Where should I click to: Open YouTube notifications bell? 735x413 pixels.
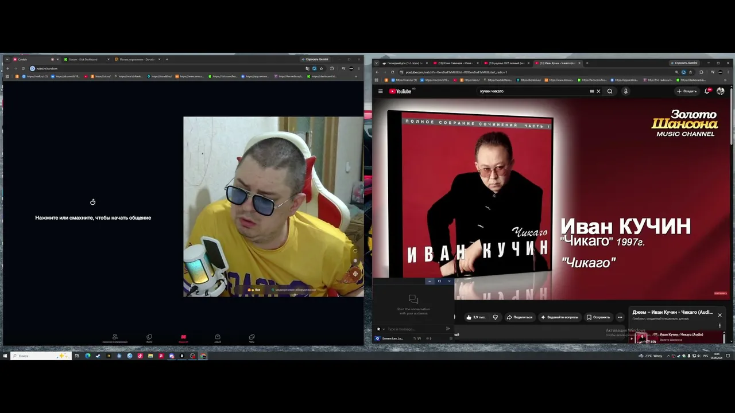(x=707, y=91)
